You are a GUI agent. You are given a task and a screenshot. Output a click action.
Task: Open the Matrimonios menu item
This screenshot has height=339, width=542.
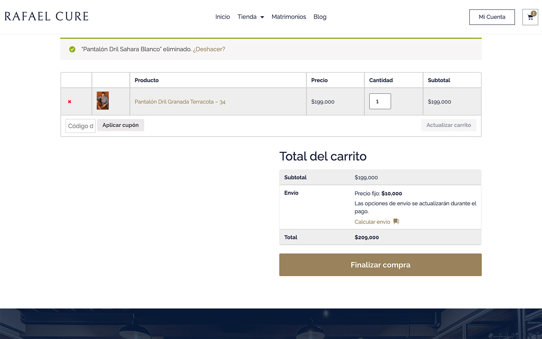point(289,17)
